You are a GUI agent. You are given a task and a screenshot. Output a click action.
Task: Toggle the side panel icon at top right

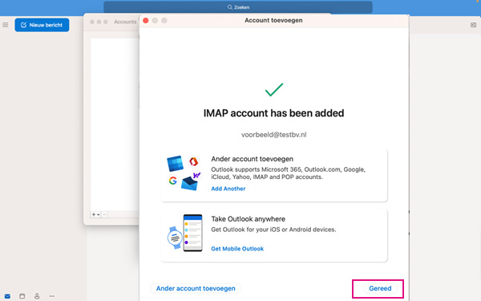point(473,25)
